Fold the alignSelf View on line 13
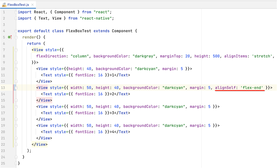Image resolution: width=277 pixels, height=168 pixels. click(16, 88)
